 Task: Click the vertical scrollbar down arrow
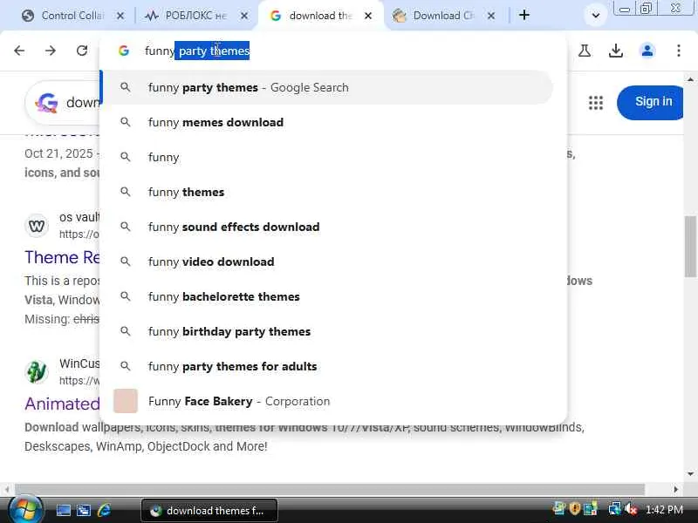690,474
